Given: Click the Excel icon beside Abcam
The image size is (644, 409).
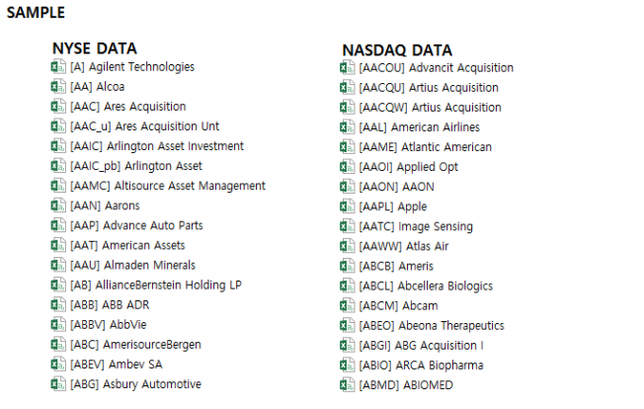Looking at the screenshot, I should tap(347, 305).
